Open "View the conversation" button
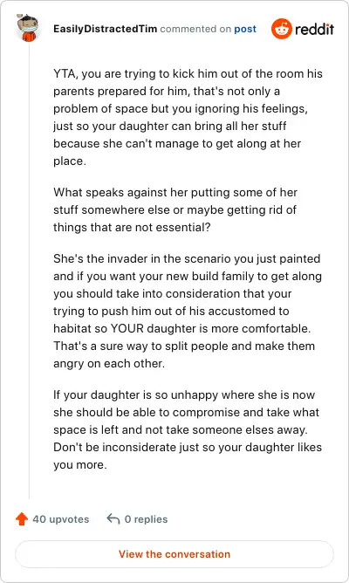 coord(174,554)
